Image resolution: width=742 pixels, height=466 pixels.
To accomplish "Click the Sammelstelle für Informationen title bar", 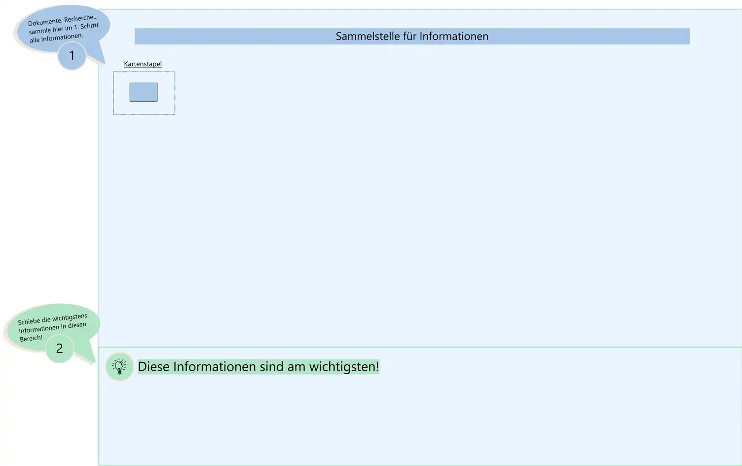I will 412,36.
